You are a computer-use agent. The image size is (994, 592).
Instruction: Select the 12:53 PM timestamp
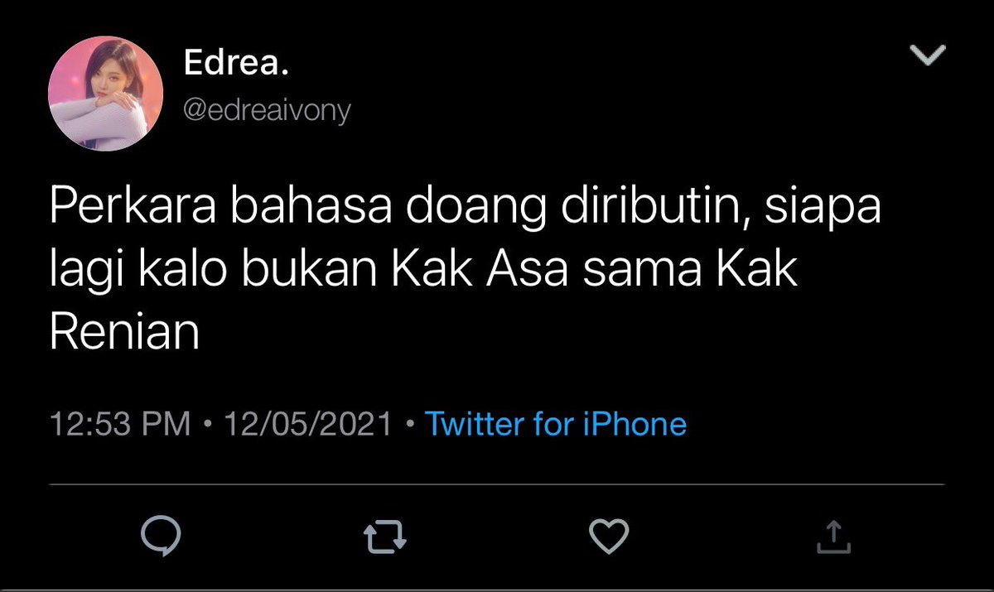(x=120, y=424)
